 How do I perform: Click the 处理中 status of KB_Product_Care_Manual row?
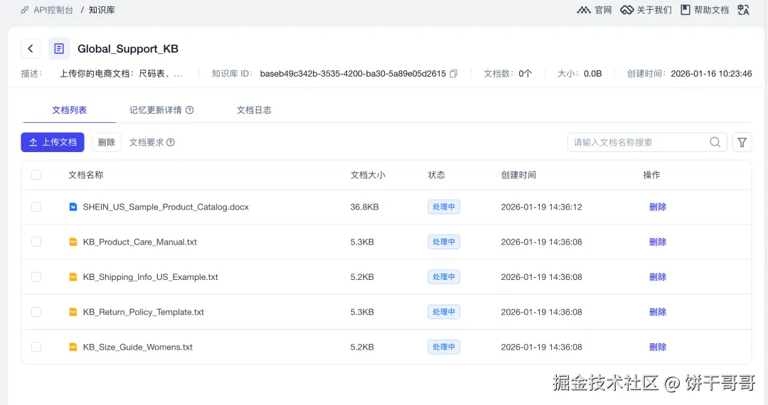(x=444, y=242)
